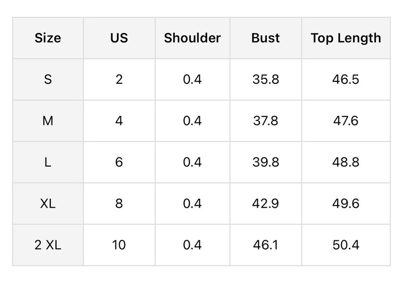
Task: Select the US size 6 cell
Action: pos(119,162)
